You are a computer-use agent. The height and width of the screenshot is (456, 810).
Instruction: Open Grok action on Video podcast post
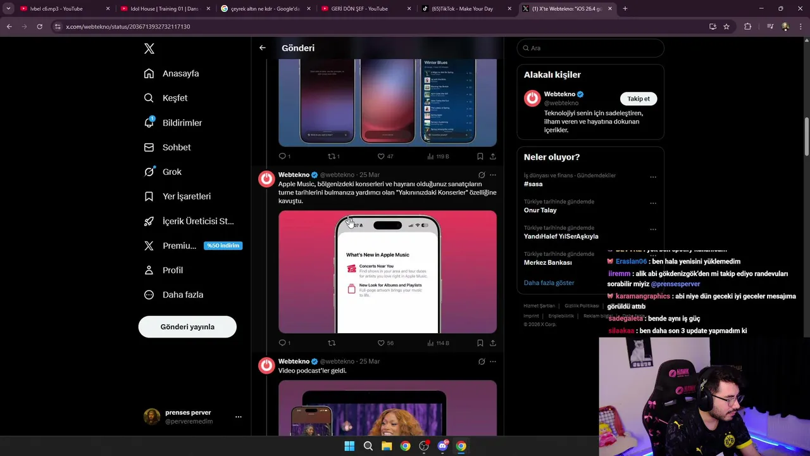coord(482,362)
